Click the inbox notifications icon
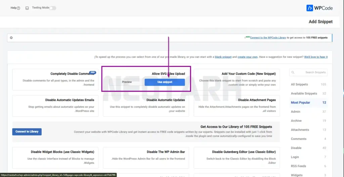 pyautogui.click(x=27, y=8)
